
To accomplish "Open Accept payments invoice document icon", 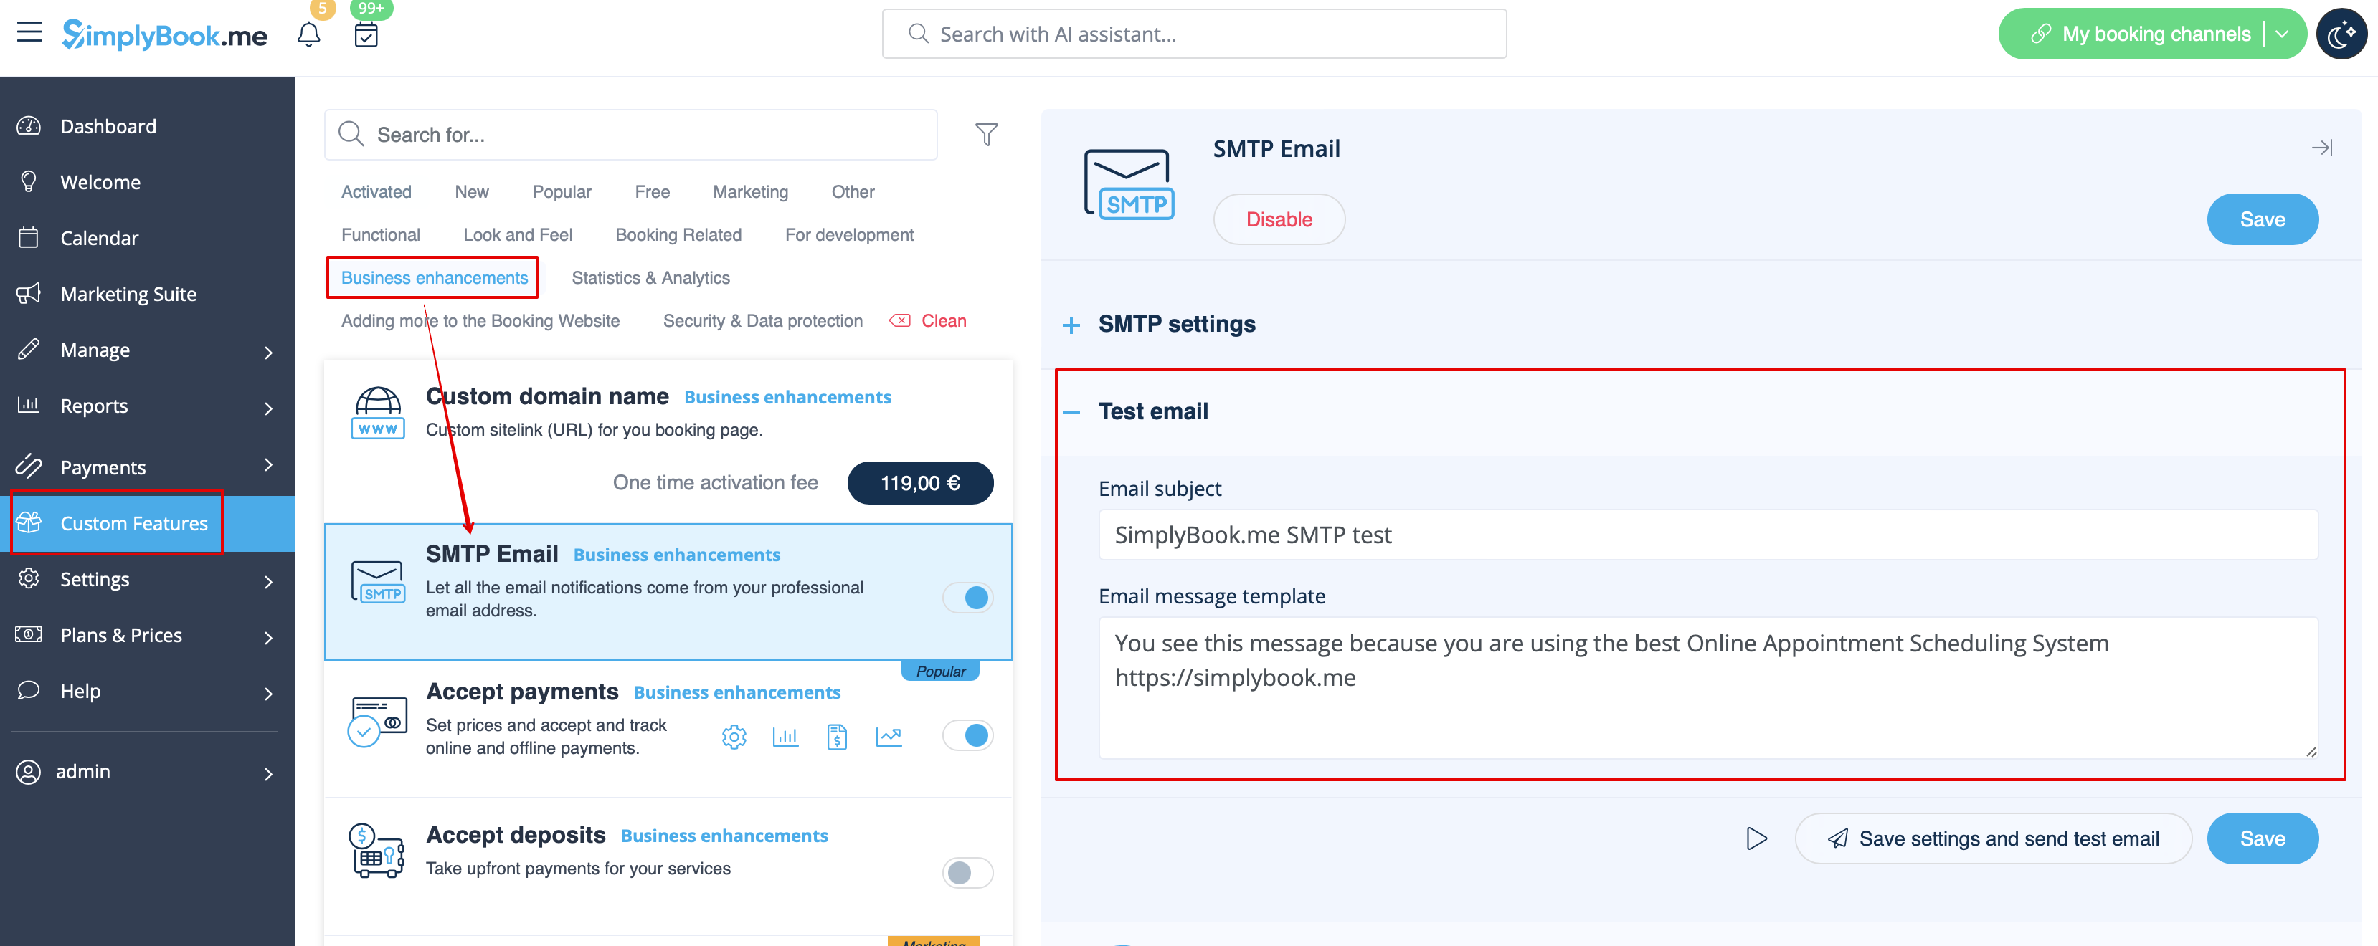I will [836, 737].
